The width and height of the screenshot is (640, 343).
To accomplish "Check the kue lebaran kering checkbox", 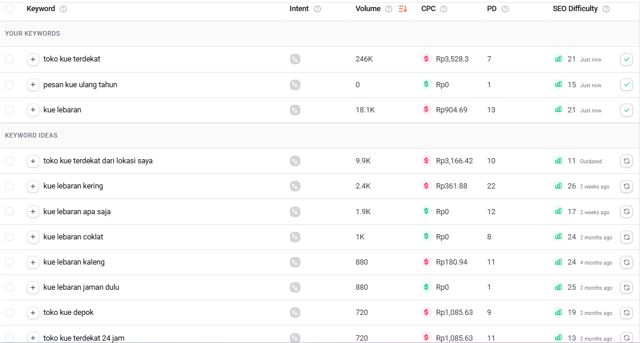I will pyautogui.click(x=9, y=186).
